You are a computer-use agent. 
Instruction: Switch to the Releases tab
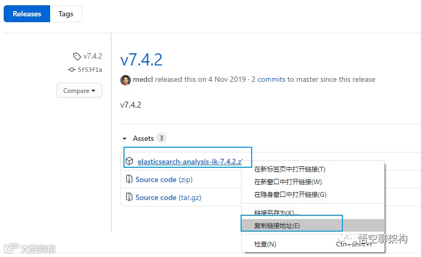pos(27,14)
